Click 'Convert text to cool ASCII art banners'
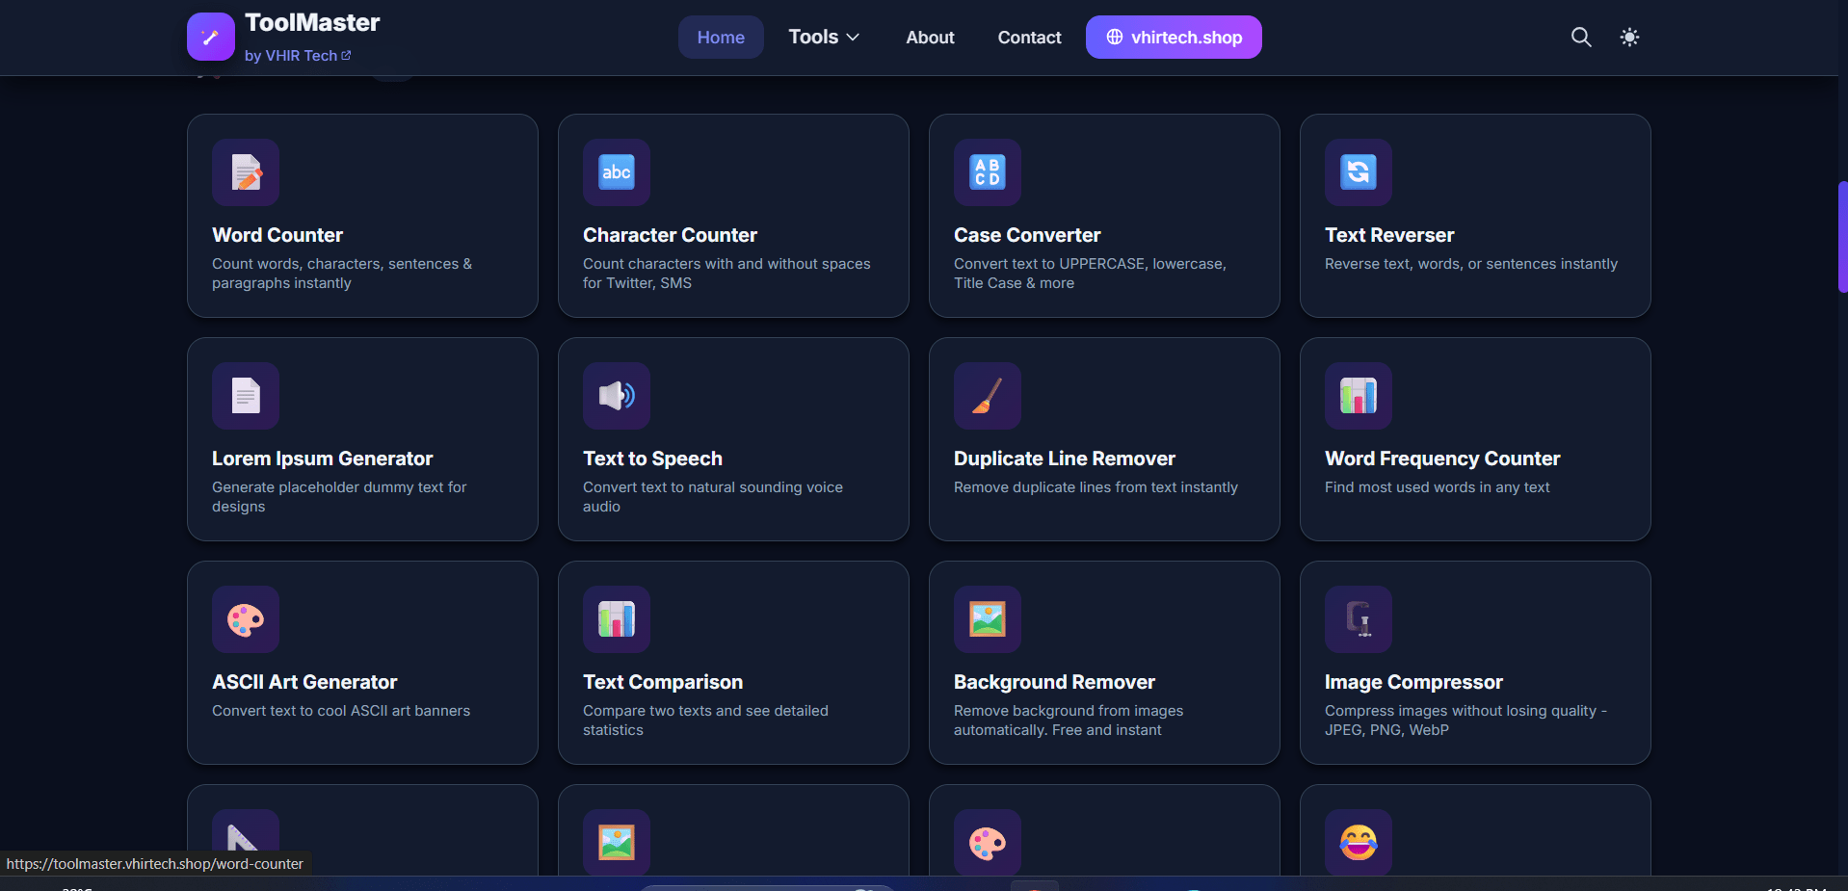Viewport: 1848px width, 891px height. [341, 711]
